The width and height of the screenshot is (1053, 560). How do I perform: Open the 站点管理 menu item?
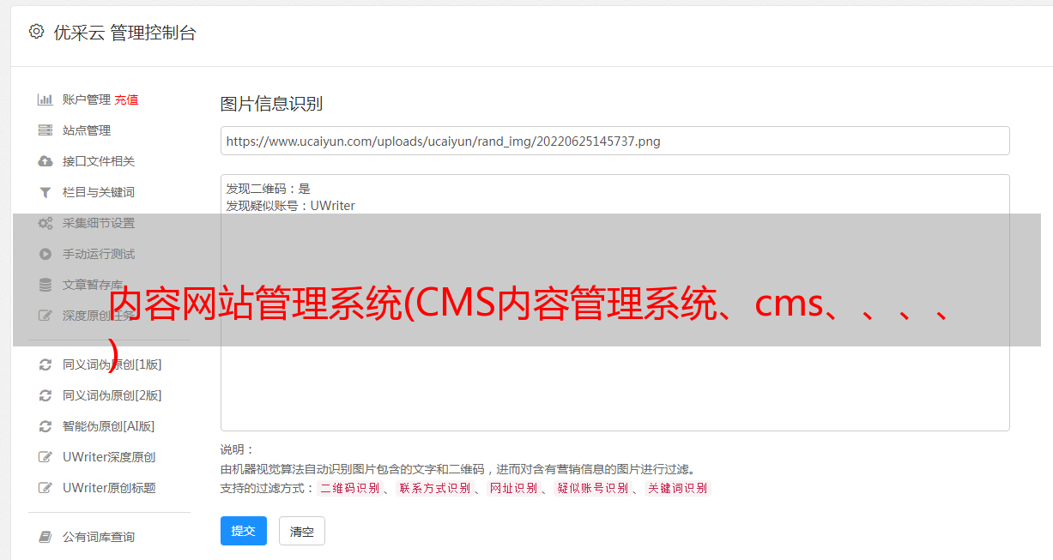[87, 130]
